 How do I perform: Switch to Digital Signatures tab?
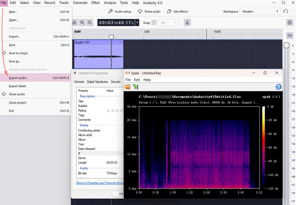click(97, 82)
